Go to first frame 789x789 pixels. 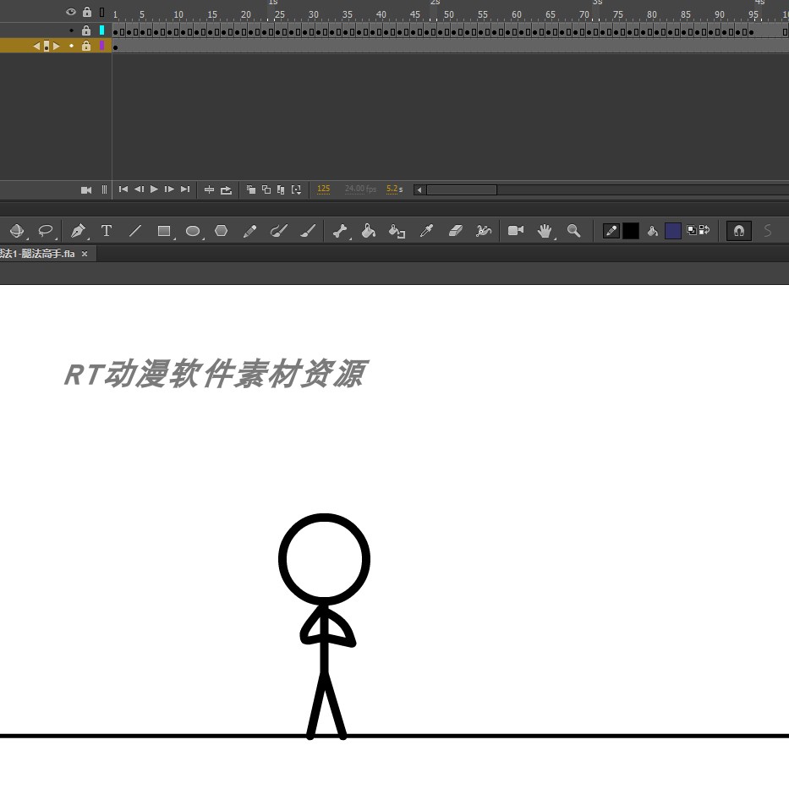(123, 189)
